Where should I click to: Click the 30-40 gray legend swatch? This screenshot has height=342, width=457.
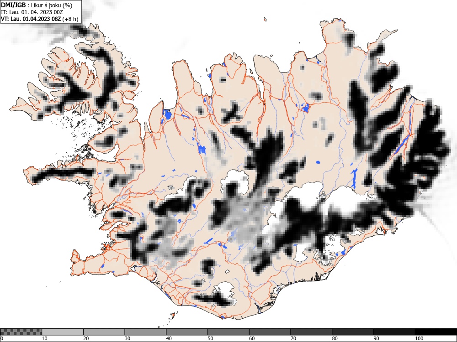pos(145,332)
